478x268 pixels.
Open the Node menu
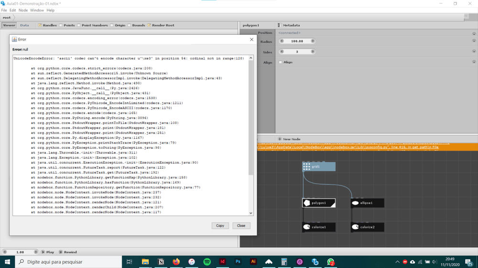click(23, 10)
